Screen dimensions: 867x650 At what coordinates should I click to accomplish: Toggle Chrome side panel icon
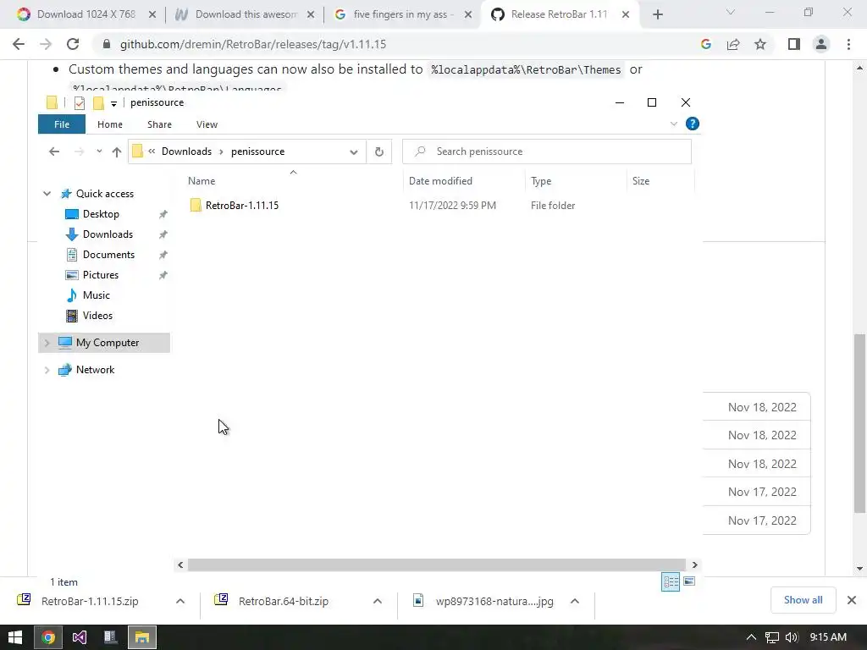pos(794,44)
